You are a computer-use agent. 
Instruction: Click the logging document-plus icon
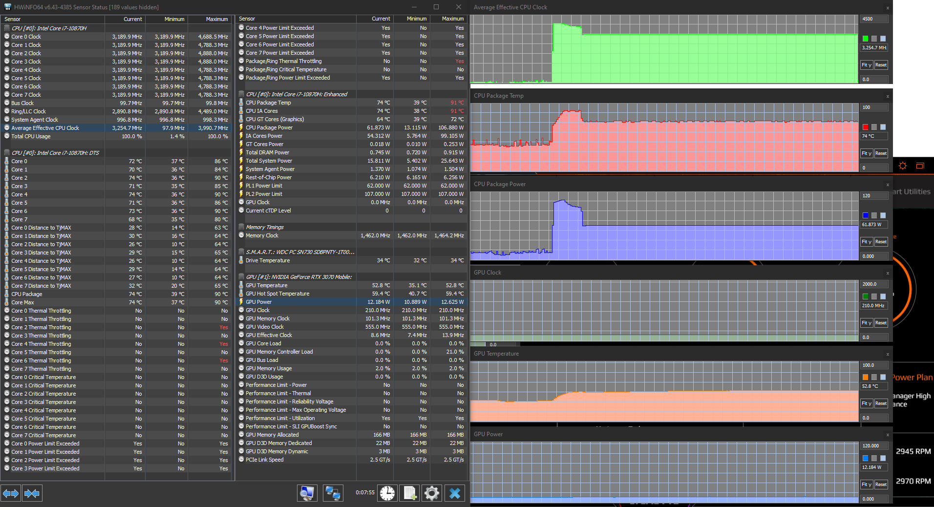tap(410, 493)
